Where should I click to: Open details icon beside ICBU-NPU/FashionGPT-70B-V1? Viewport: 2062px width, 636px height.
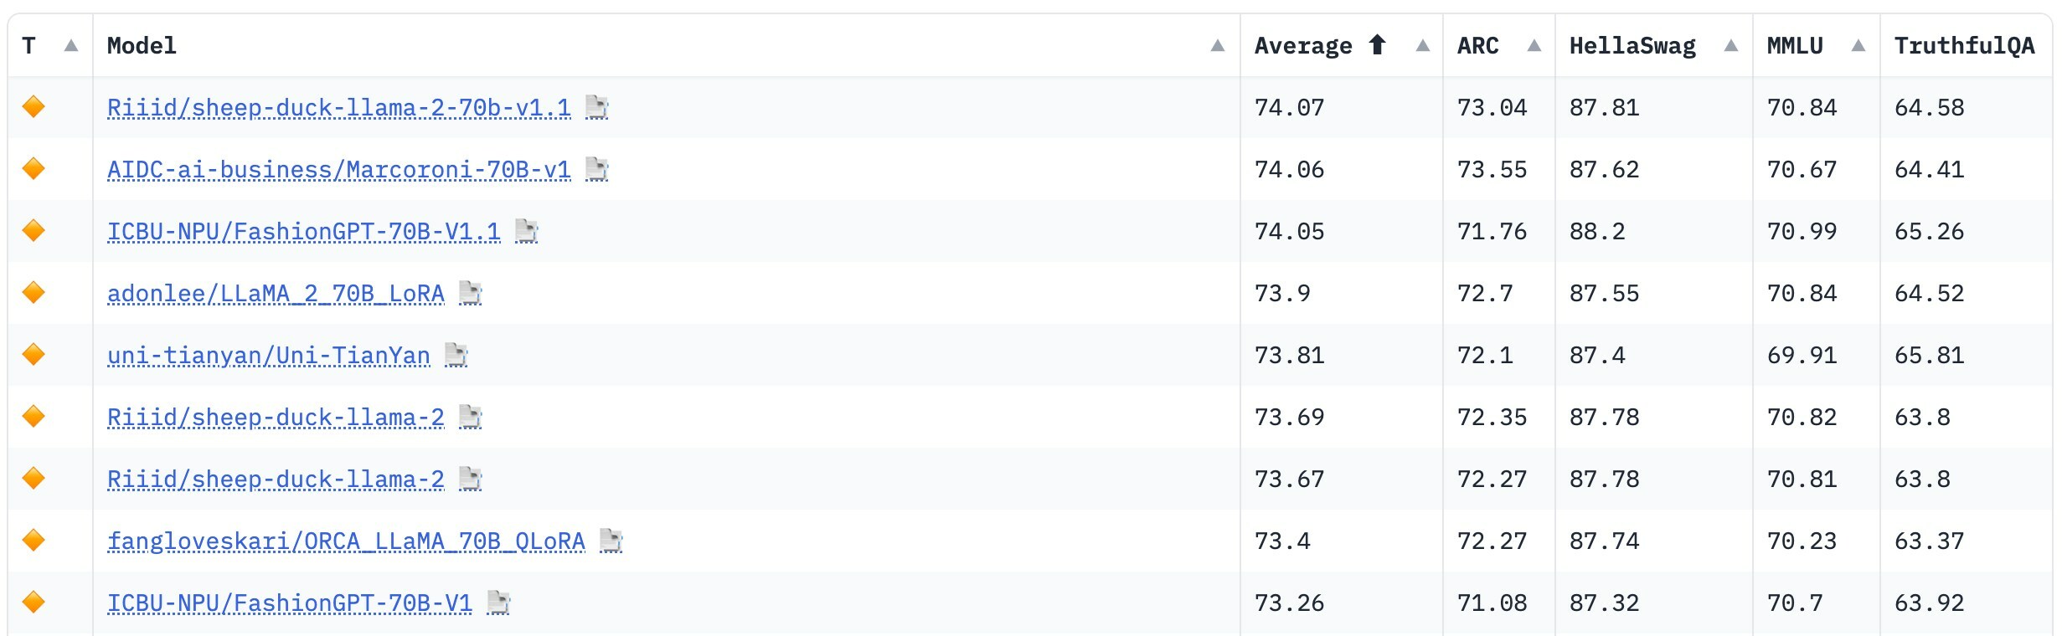coord(498,603)
